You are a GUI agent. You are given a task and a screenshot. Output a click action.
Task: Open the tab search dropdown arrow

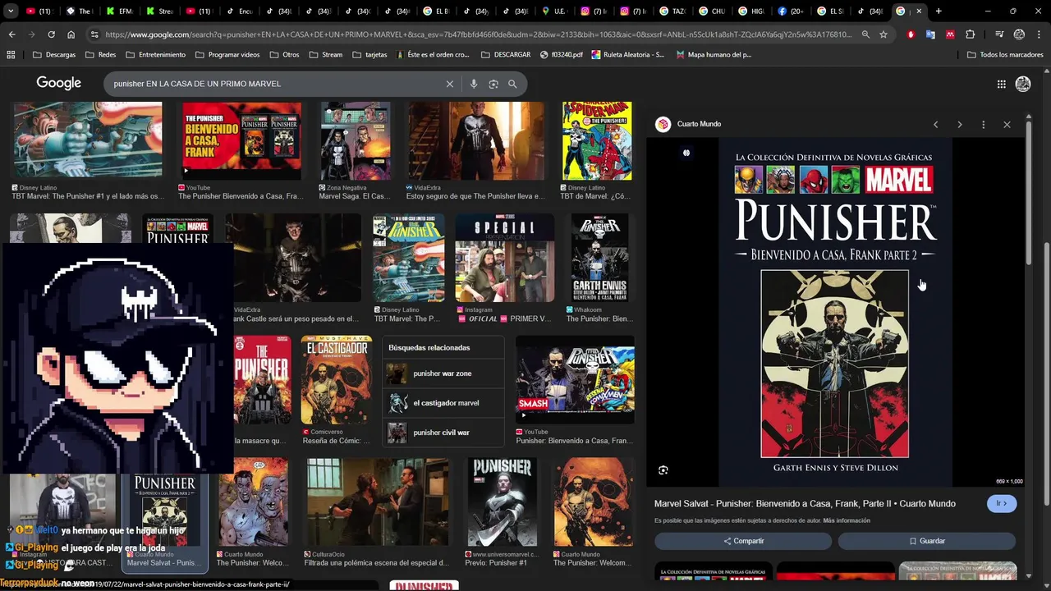(x=11, y=11)
